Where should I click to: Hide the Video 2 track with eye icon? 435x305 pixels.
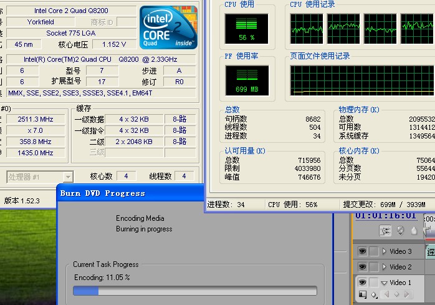[362, 267]
